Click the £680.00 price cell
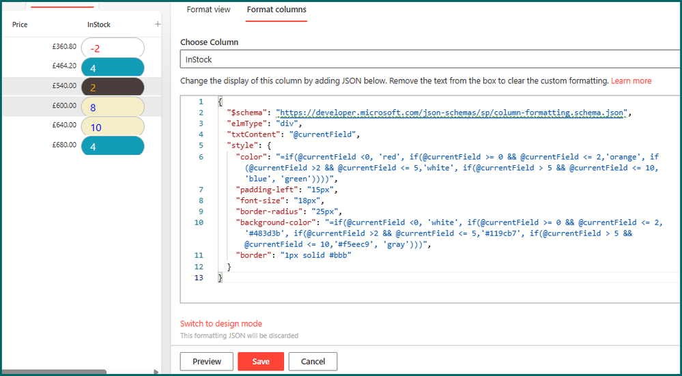Image resolution: width=682 pixels, height=376 pixels. [64, 145]
